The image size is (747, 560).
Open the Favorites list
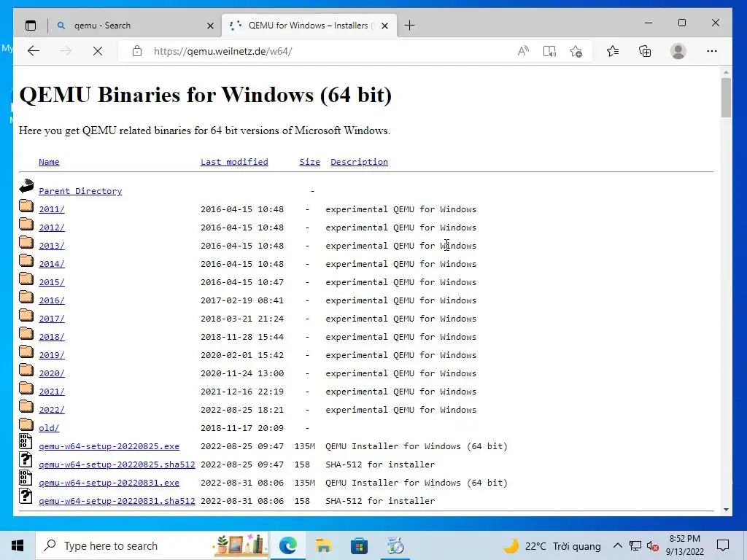pyautogui.click(x=613, y=51)
